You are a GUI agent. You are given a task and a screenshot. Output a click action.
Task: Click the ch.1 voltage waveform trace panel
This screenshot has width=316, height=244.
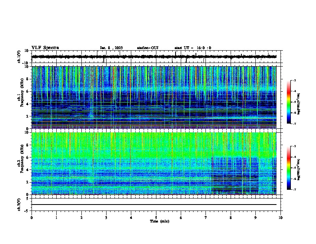coord(156,57)
